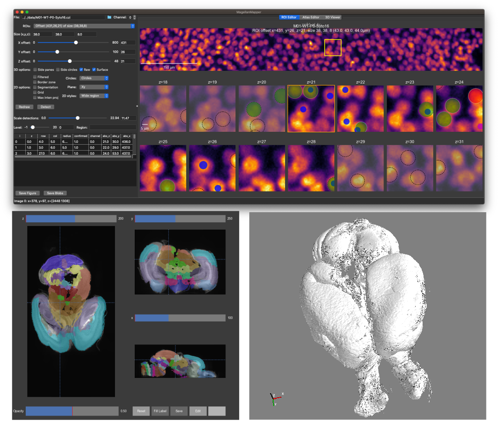Click the Redraw button
This screenshot has height=428, width=498.
pos(24,107)
